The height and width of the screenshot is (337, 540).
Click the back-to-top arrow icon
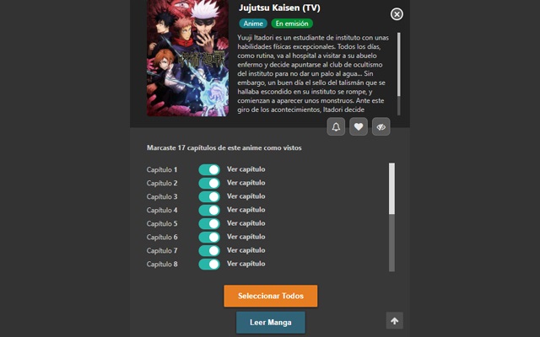[395, 321]
